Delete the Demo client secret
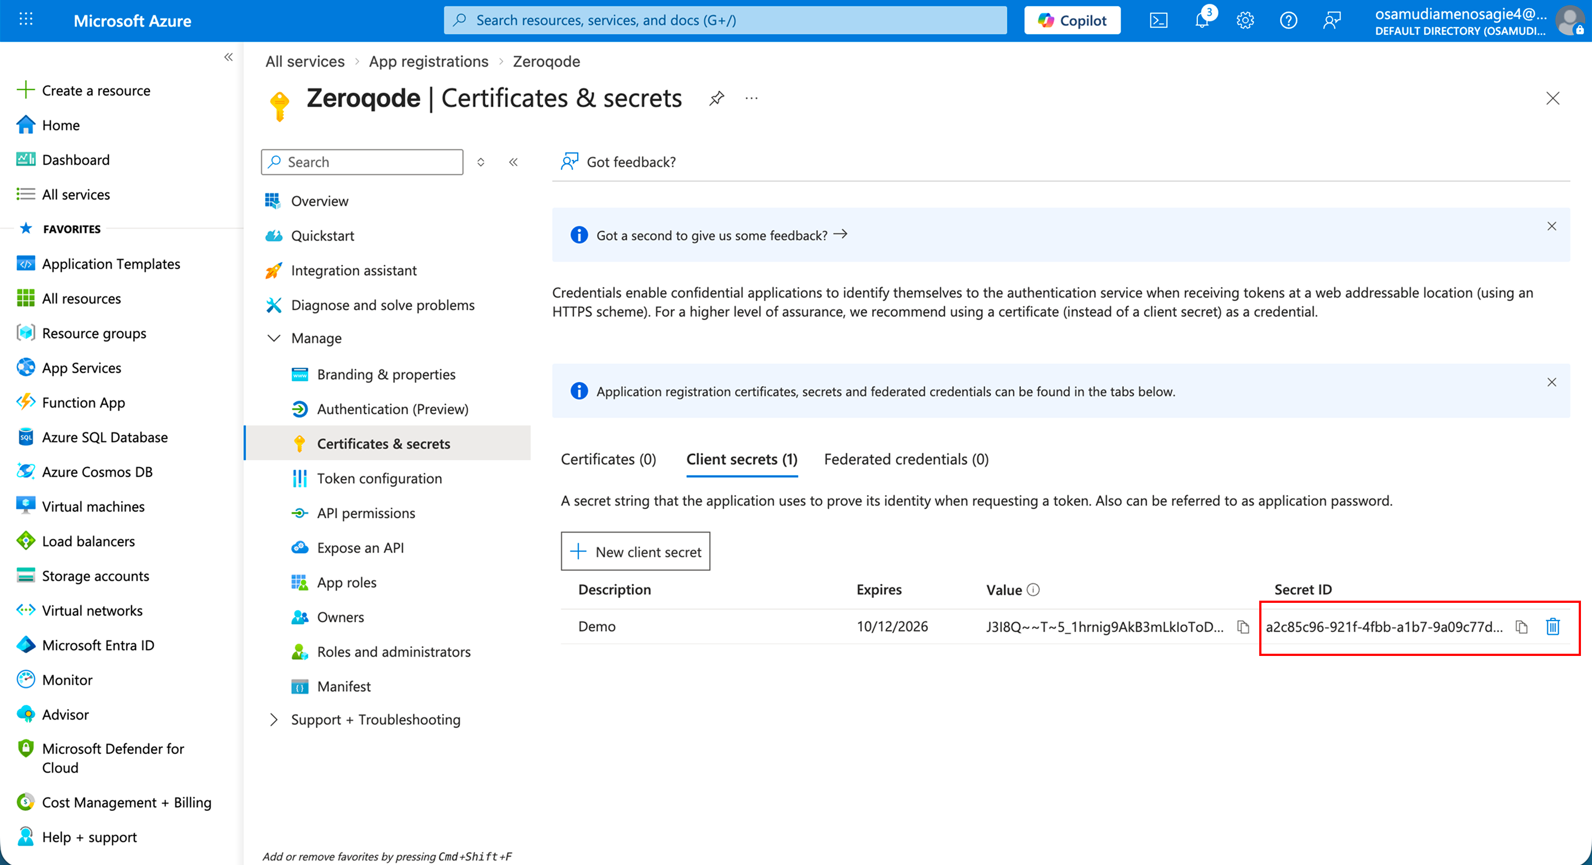 1552,627
